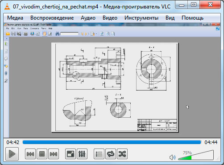Screen dimensions: 224x165
Task: Open the Инструменты menu
Action: click(141, 18)
